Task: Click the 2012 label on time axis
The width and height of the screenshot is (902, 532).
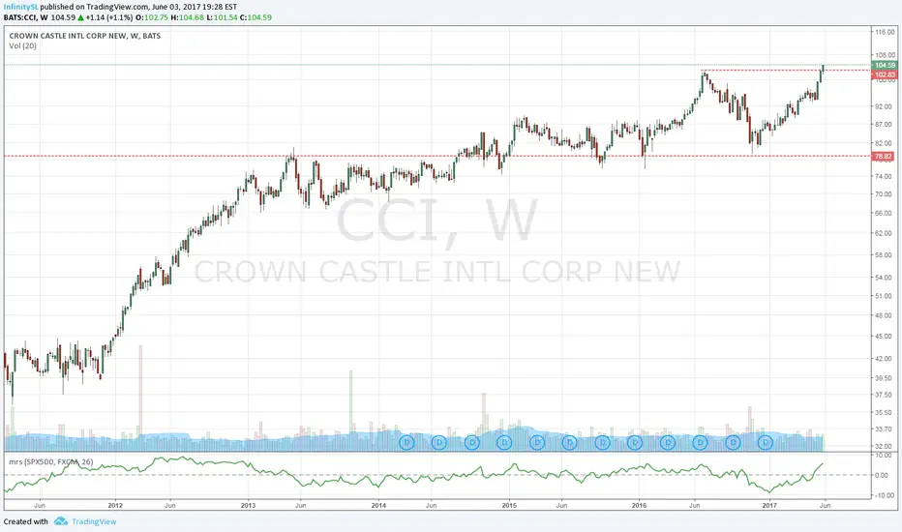Action: pos(115,506)
